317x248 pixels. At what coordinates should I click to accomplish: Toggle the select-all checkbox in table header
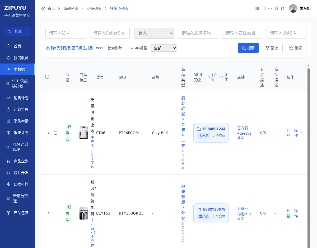(x=47, y=77)
